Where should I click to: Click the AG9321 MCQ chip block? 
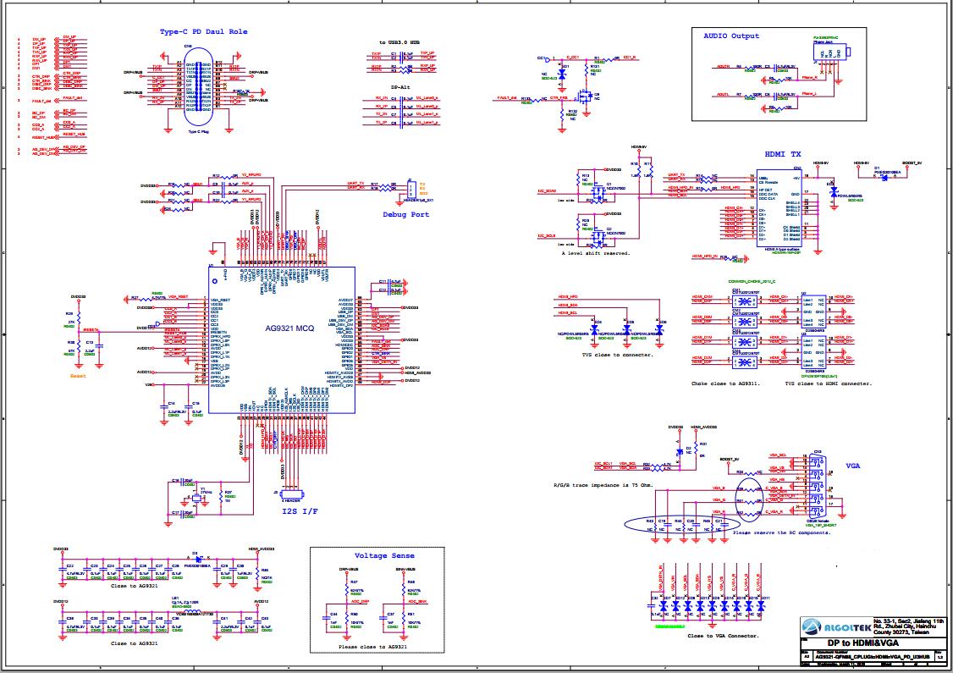coord(282,340)
